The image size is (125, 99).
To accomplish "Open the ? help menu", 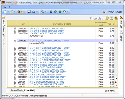I will click(9, 7).
